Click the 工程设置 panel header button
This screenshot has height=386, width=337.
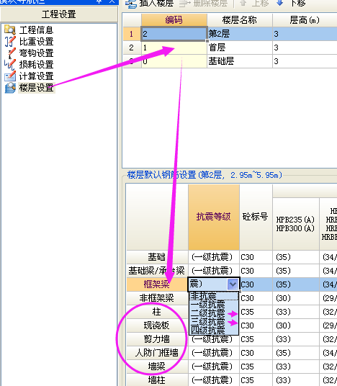pos(59,14)
